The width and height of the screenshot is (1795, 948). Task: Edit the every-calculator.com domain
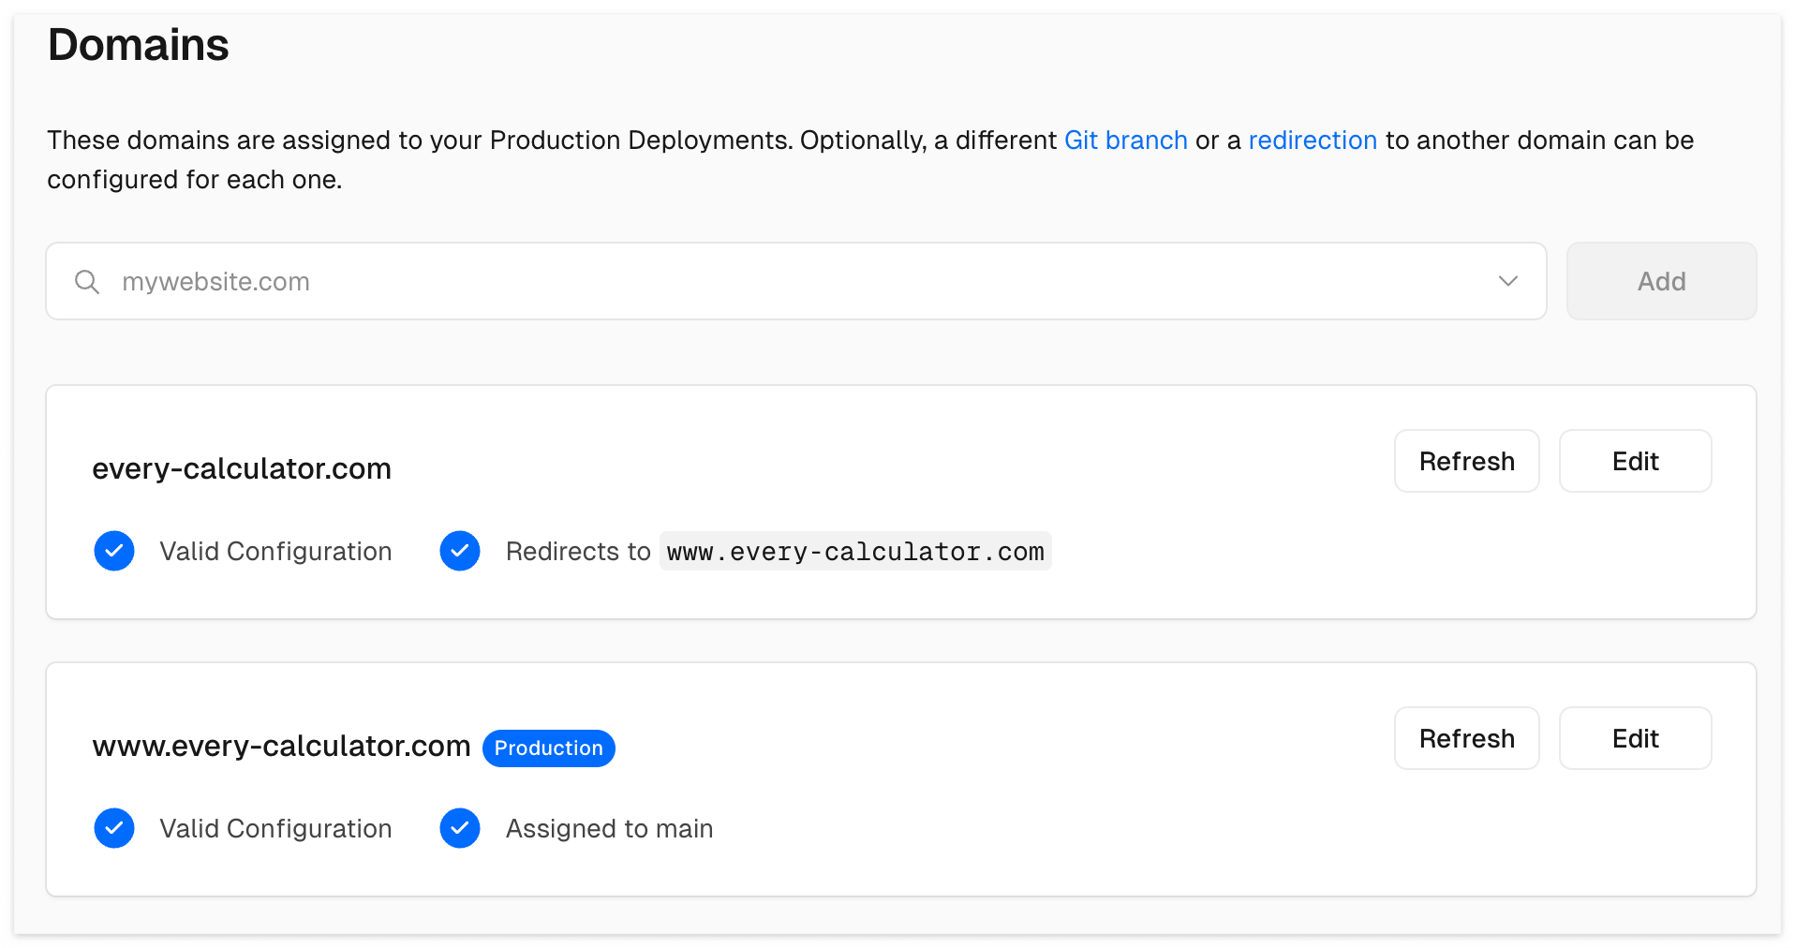pyautogui.click(x=1635, y=461)
